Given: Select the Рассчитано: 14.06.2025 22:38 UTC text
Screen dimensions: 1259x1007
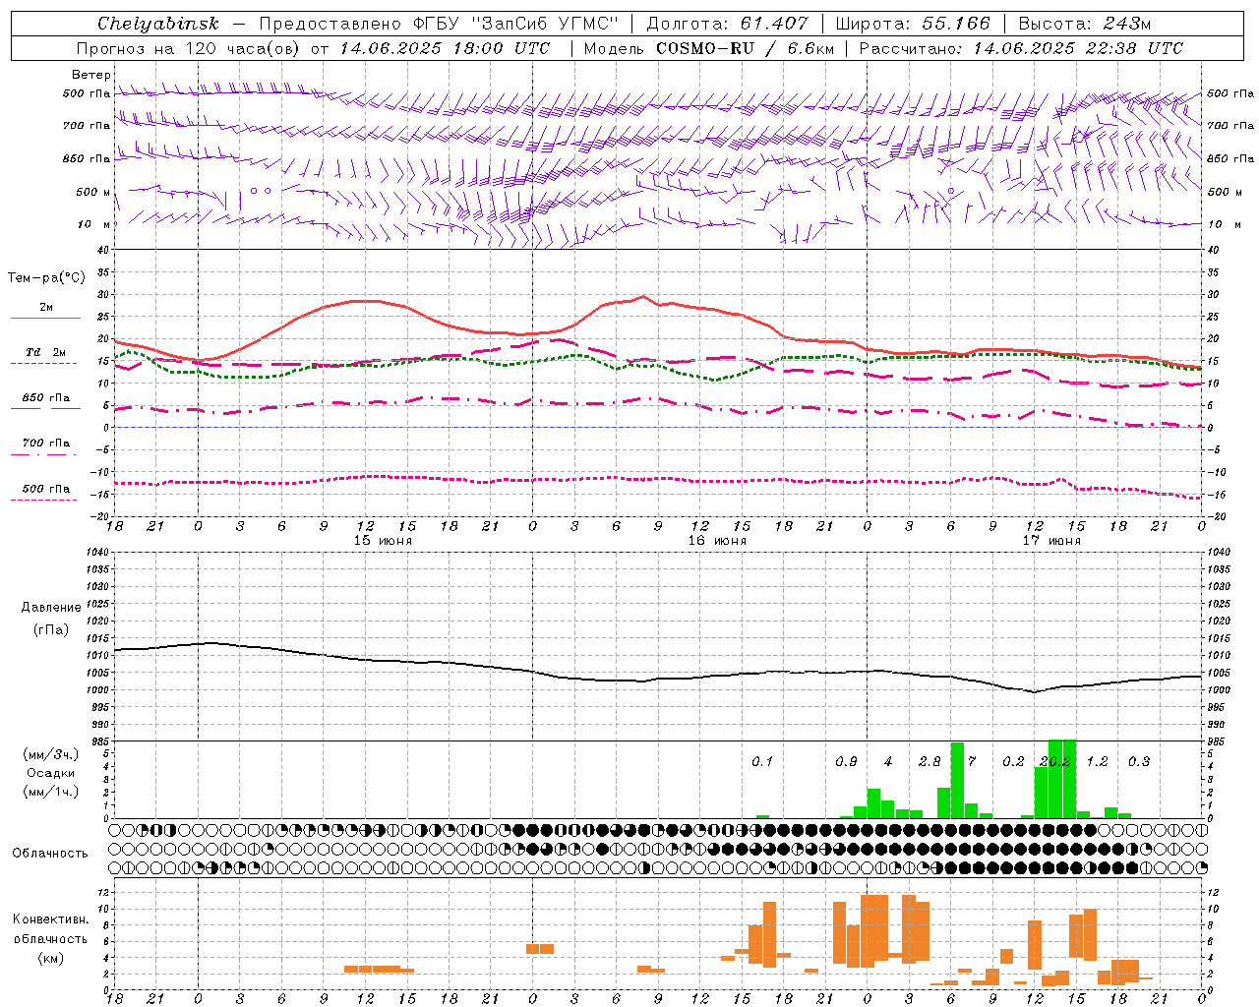Looking at the screenshot, I should click(1022, 48).
